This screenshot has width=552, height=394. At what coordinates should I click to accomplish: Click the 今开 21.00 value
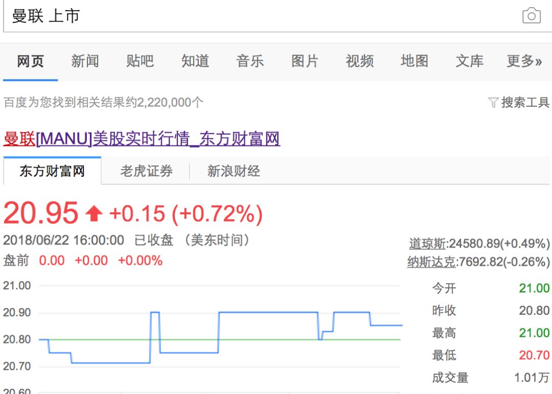click(x=534, y=288)
